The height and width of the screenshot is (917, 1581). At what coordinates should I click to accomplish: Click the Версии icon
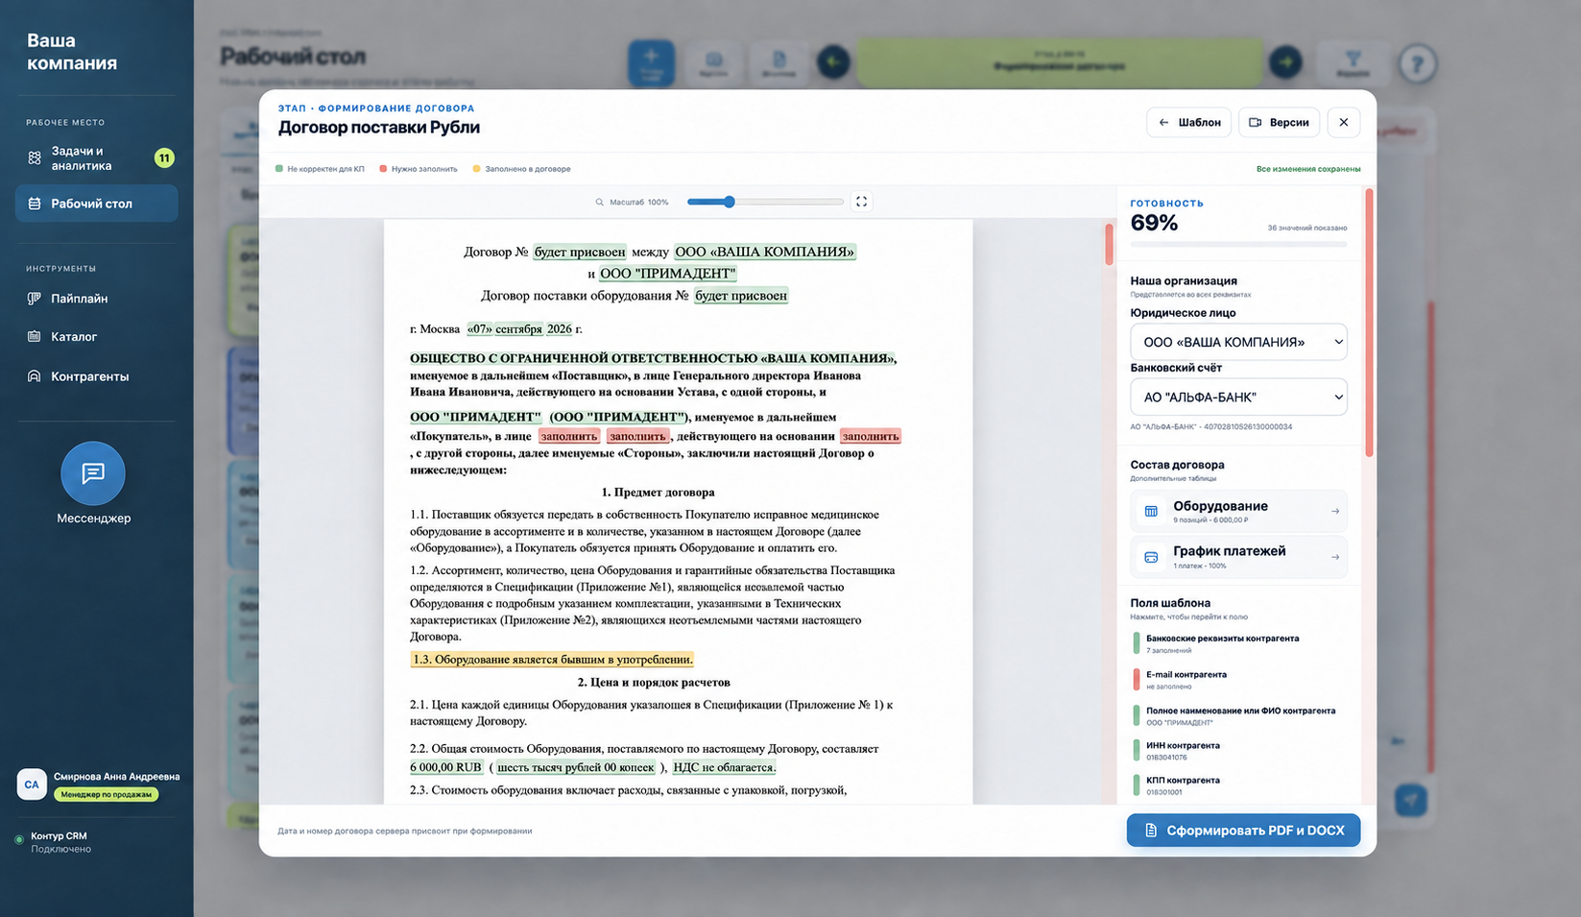[x=1256, y=123]
